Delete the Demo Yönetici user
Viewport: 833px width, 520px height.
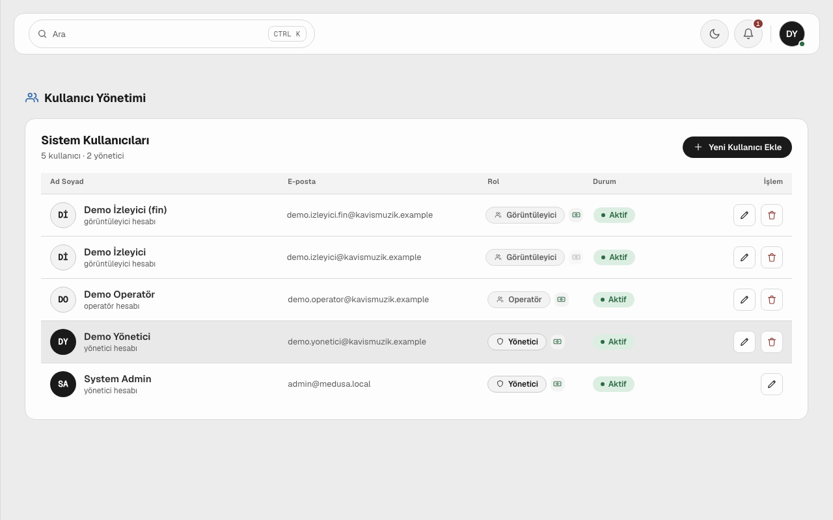click(772, 342)
